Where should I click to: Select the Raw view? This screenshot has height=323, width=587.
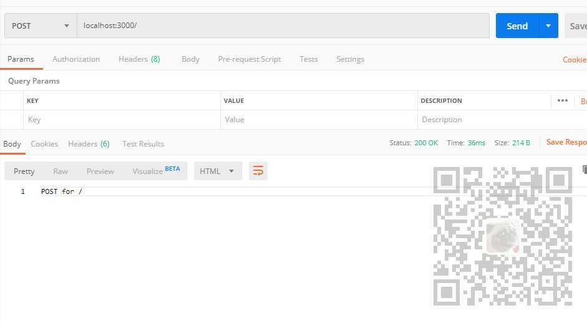pos(61,171)
